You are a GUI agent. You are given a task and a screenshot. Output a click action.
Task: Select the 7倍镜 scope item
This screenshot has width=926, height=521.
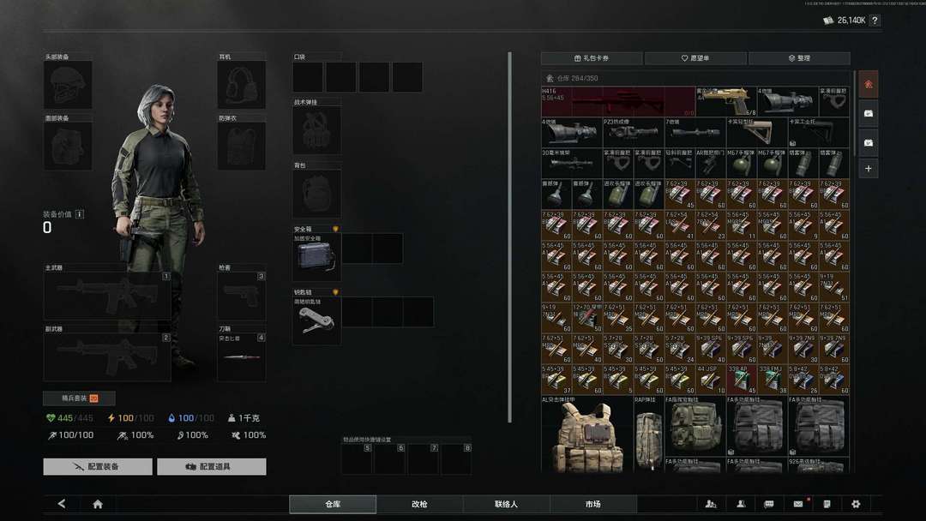click(695, 132)
